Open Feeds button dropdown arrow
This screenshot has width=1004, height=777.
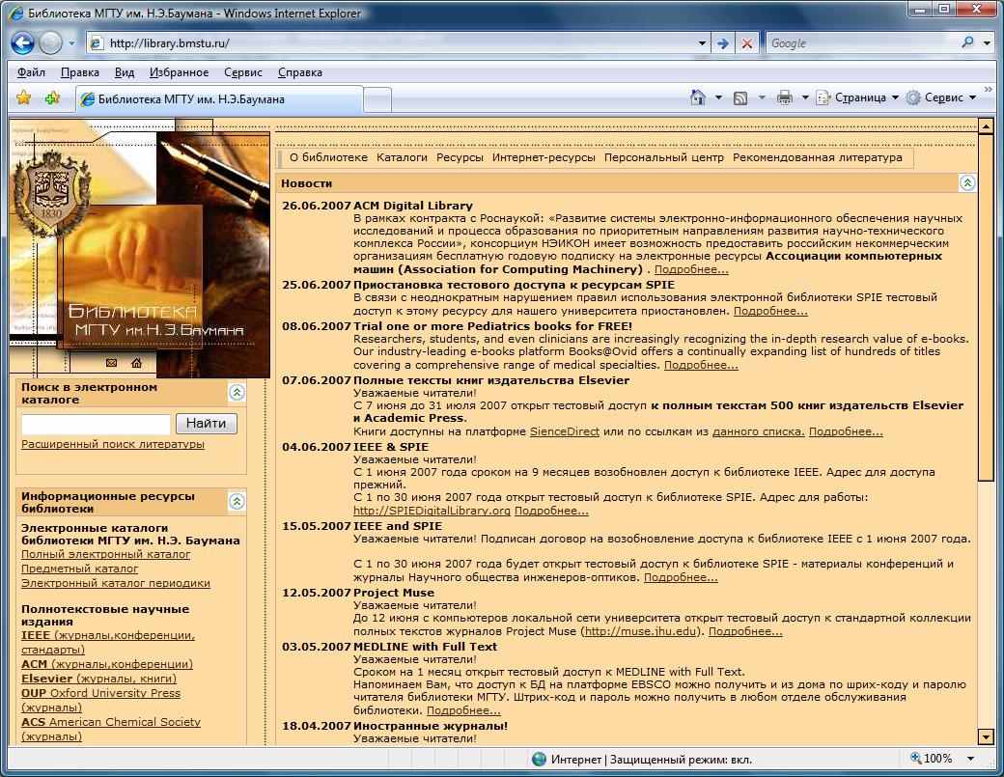762,97
